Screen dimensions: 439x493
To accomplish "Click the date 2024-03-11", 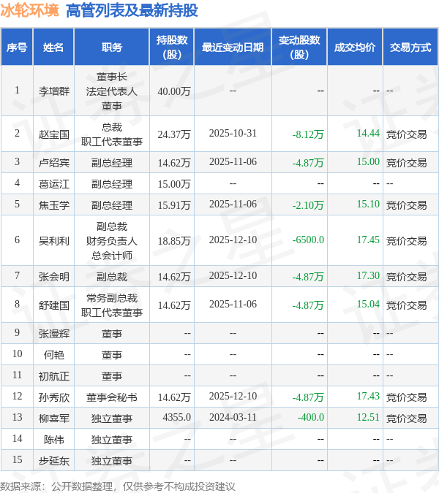I will [233, 417].
